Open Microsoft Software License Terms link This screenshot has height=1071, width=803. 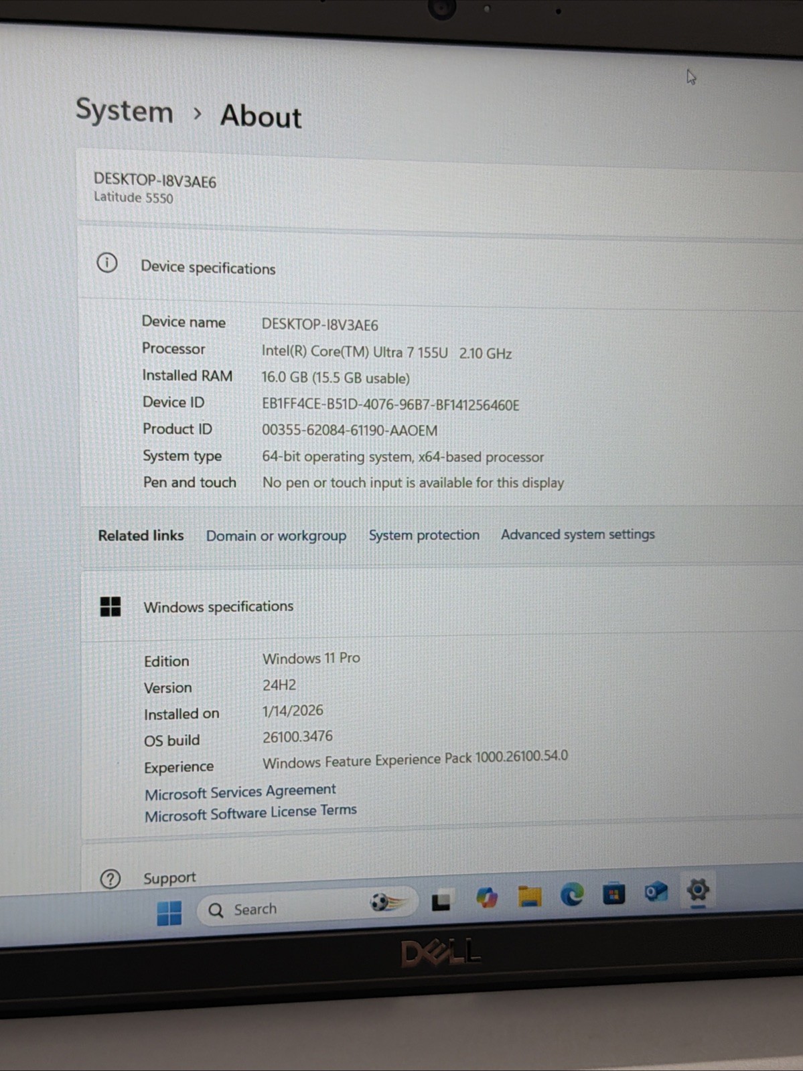pyautogui.click(x=251, y=813)
